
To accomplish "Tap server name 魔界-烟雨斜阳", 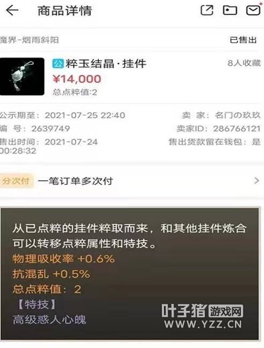I will 29,40.
